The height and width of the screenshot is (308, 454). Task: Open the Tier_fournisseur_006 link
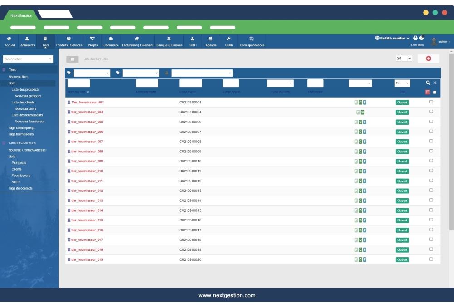87,132
